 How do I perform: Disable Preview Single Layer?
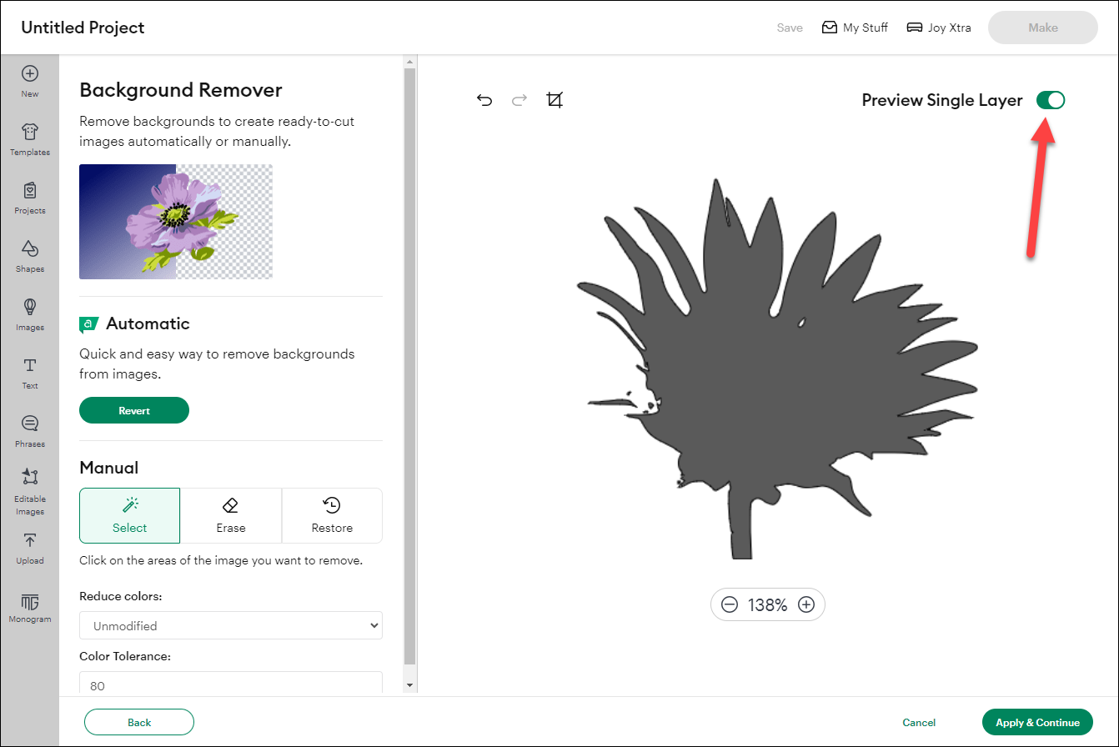[1051, 99]
